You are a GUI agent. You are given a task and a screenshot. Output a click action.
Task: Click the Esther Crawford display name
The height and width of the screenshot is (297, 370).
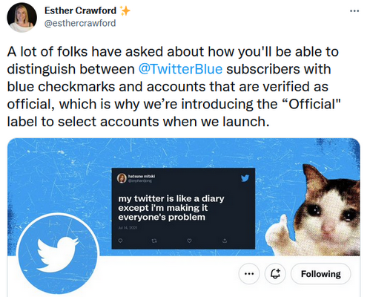pos(80,10)
